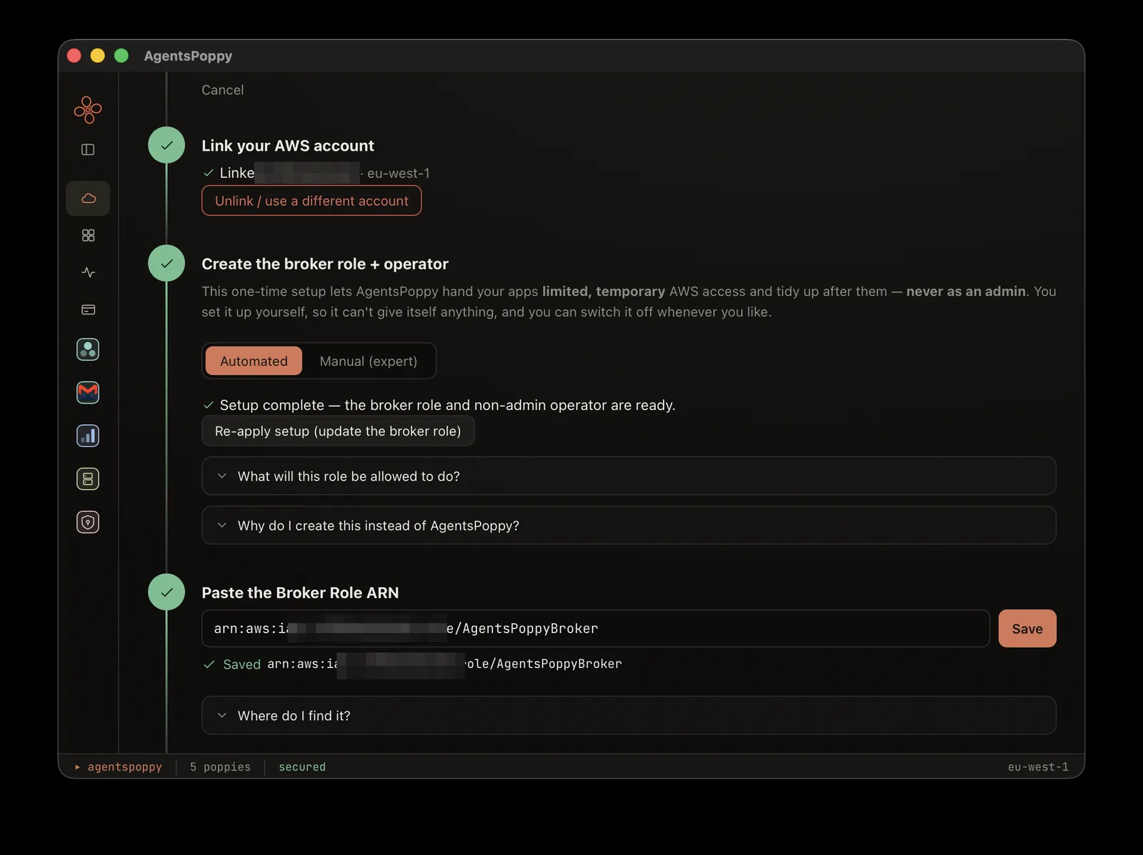The width and height of the screenshot is (1143, 855).
Task: Open the mail envelope app icon
Action: pos(88,392)
